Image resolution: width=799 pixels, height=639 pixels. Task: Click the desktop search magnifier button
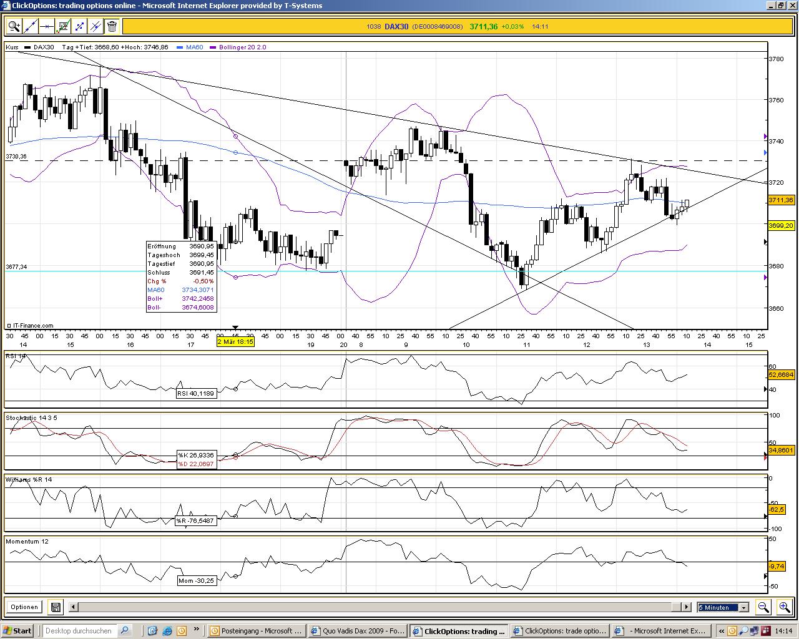click(124, 630)
